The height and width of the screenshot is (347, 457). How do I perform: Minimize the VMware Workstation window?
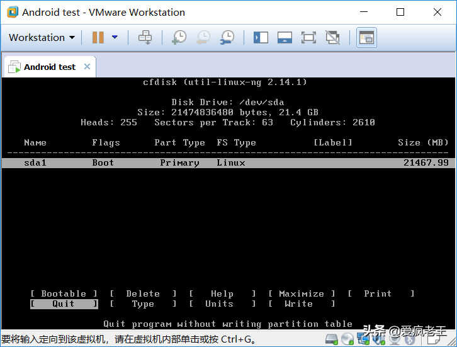[x=364, y=12]
